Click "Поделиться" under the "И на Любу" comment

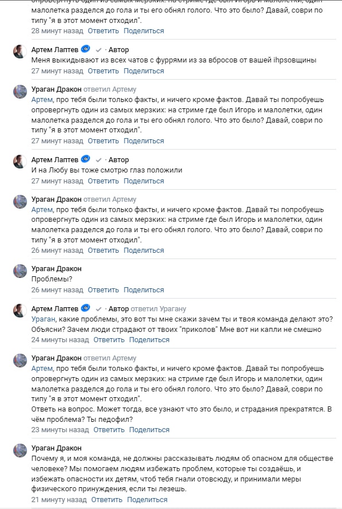(x=143, y=181)
